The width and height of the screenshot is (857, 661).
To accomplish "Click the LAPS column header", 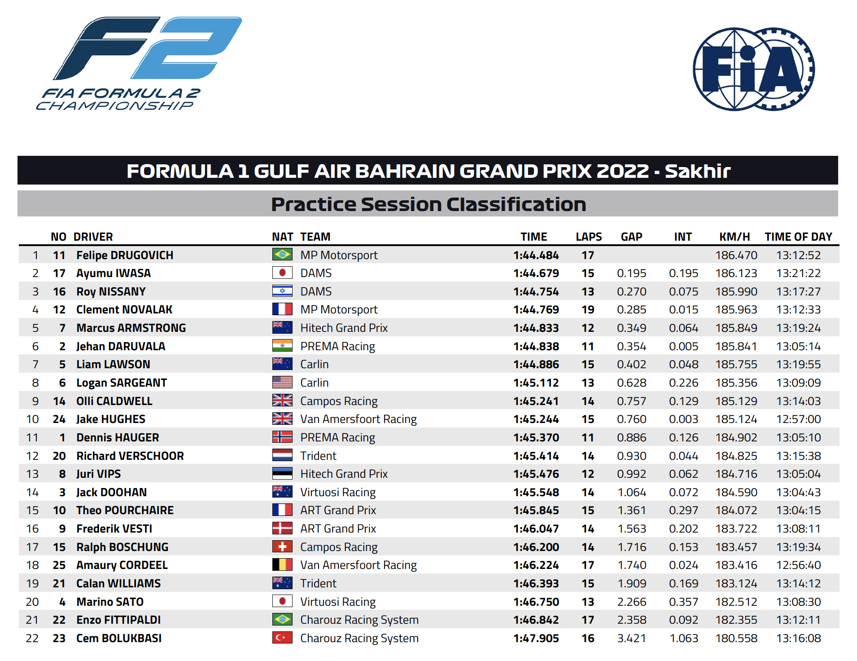I will coord(589,237).
